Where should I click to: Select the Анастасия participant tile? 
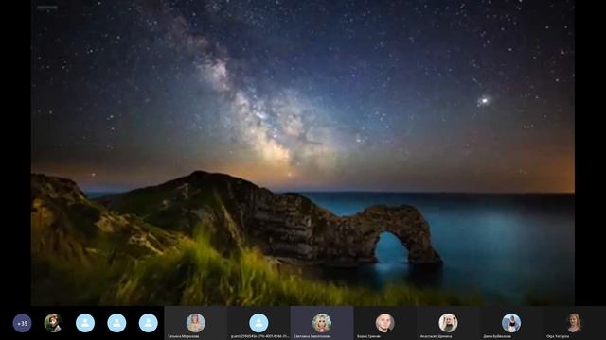[448, 323]
